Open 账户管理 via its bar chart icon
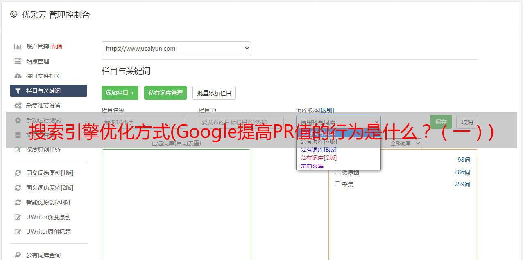 pyautogui.click(x=18, y=47)
